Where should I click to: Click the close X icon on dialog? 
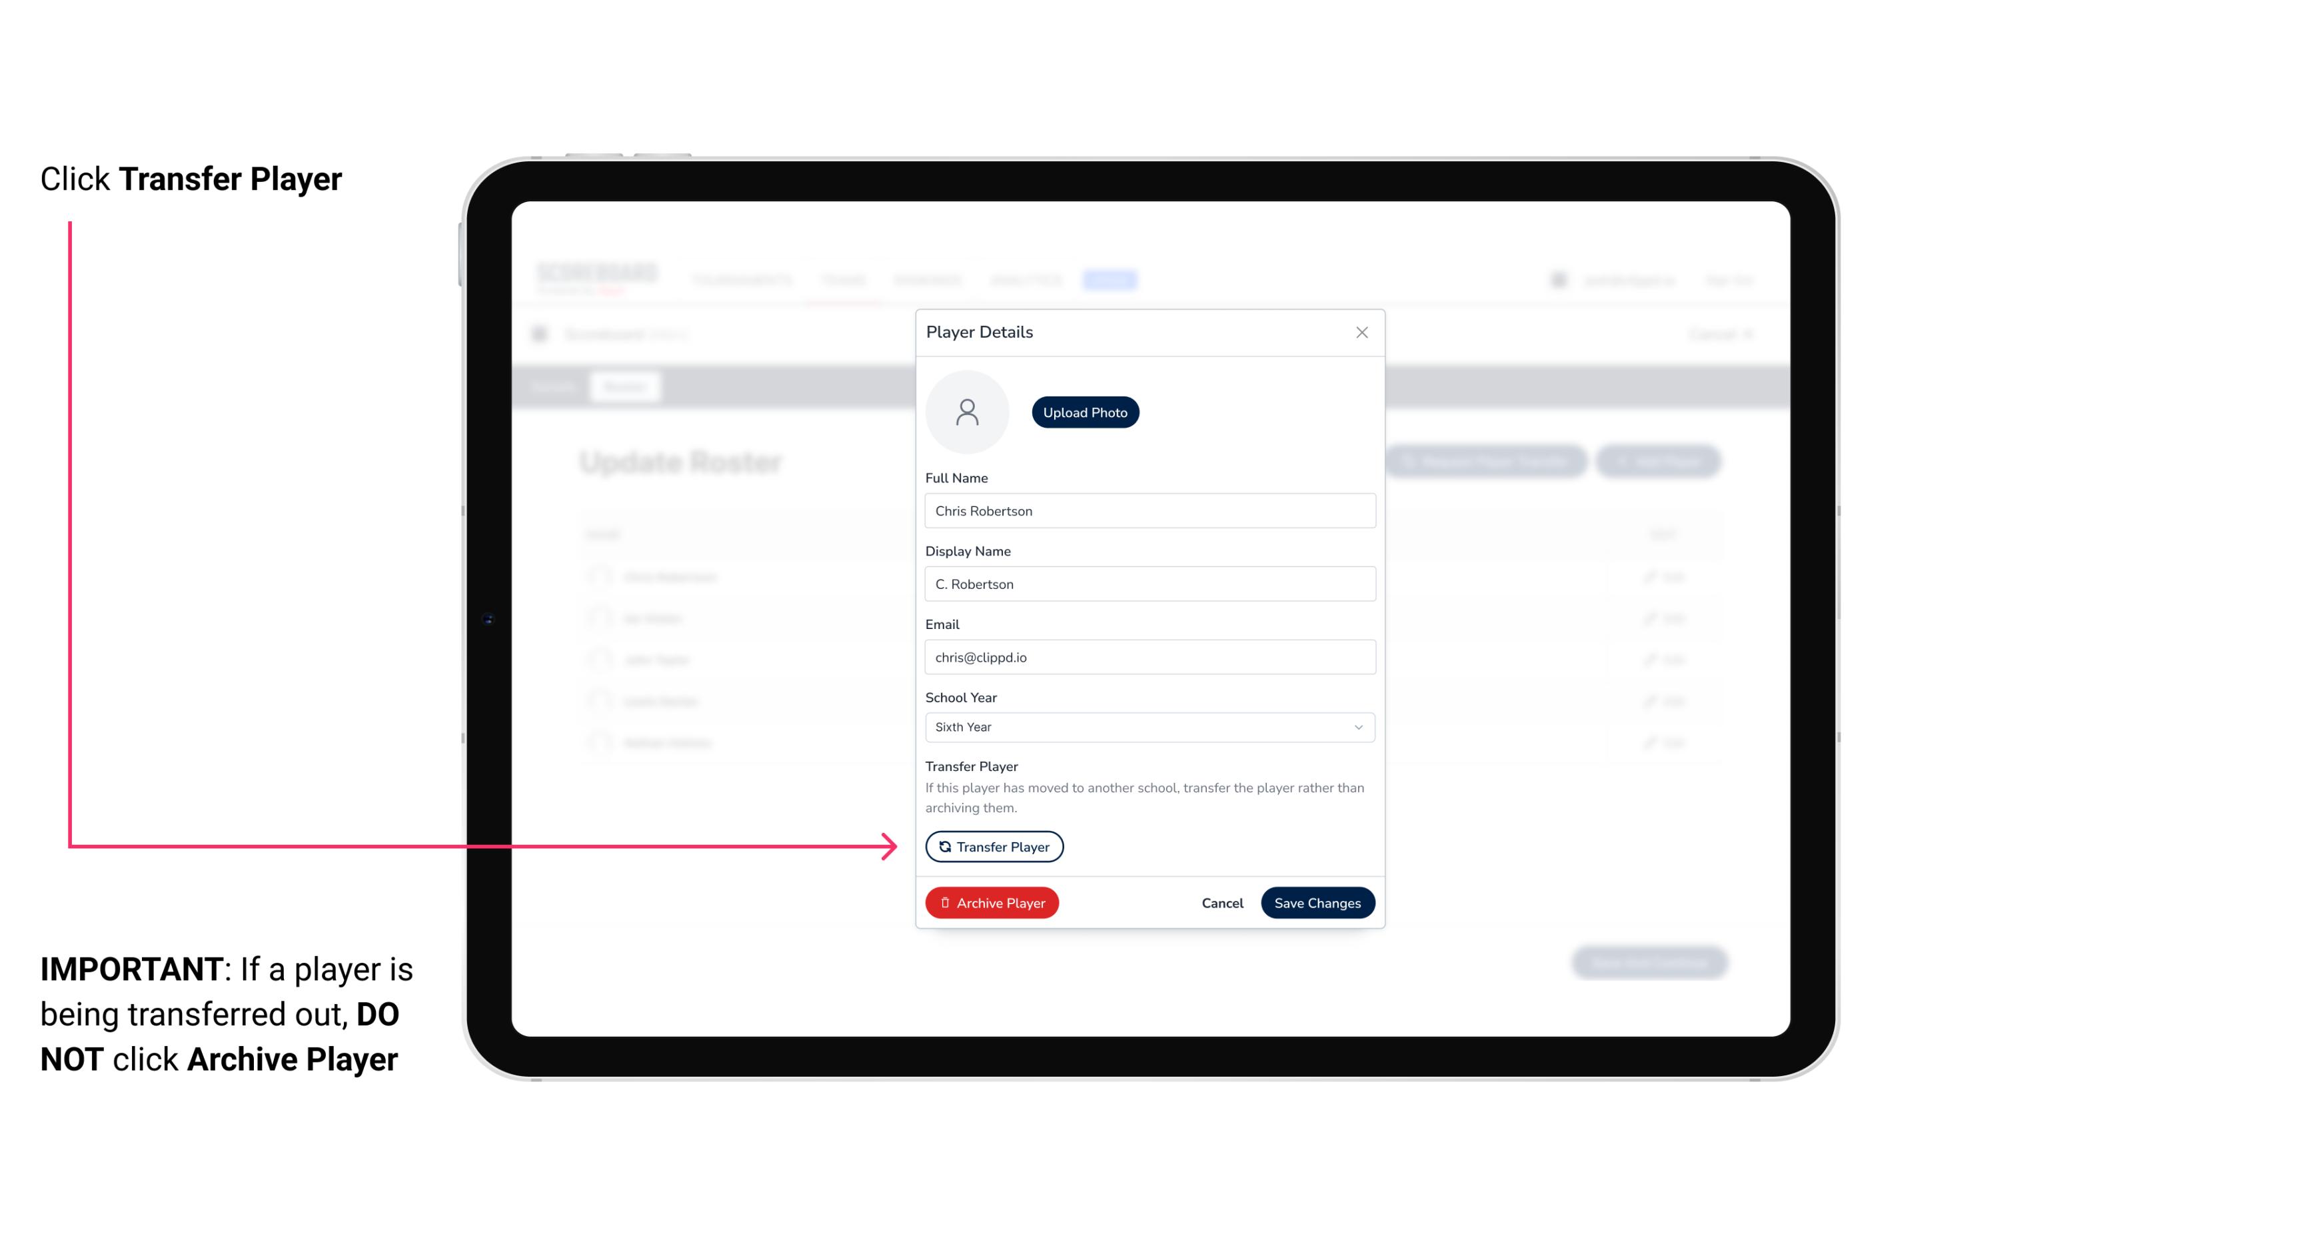(x=1359, y=332)
